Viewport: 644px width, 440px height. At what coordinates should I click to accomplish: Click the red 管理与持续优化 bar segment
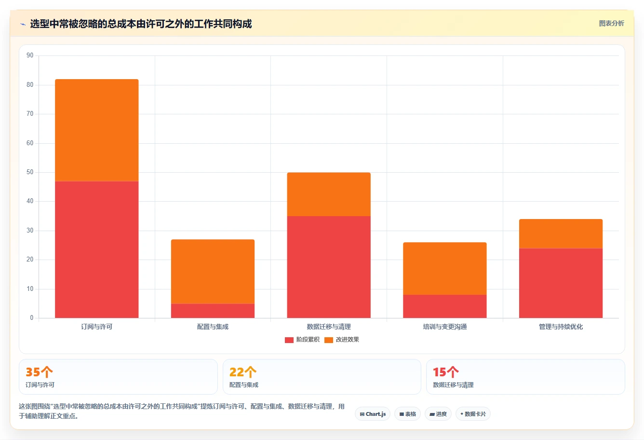(561, 283)
